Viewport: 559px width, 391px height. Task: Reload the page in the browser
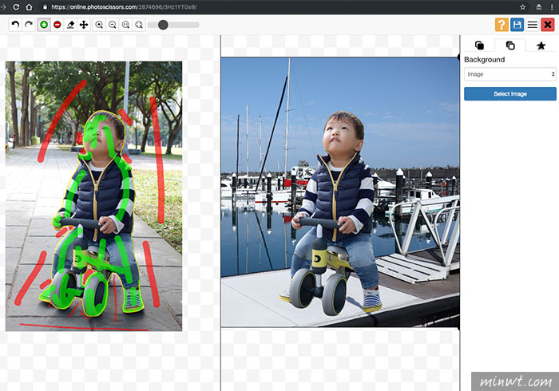click(x=16, y=6)
